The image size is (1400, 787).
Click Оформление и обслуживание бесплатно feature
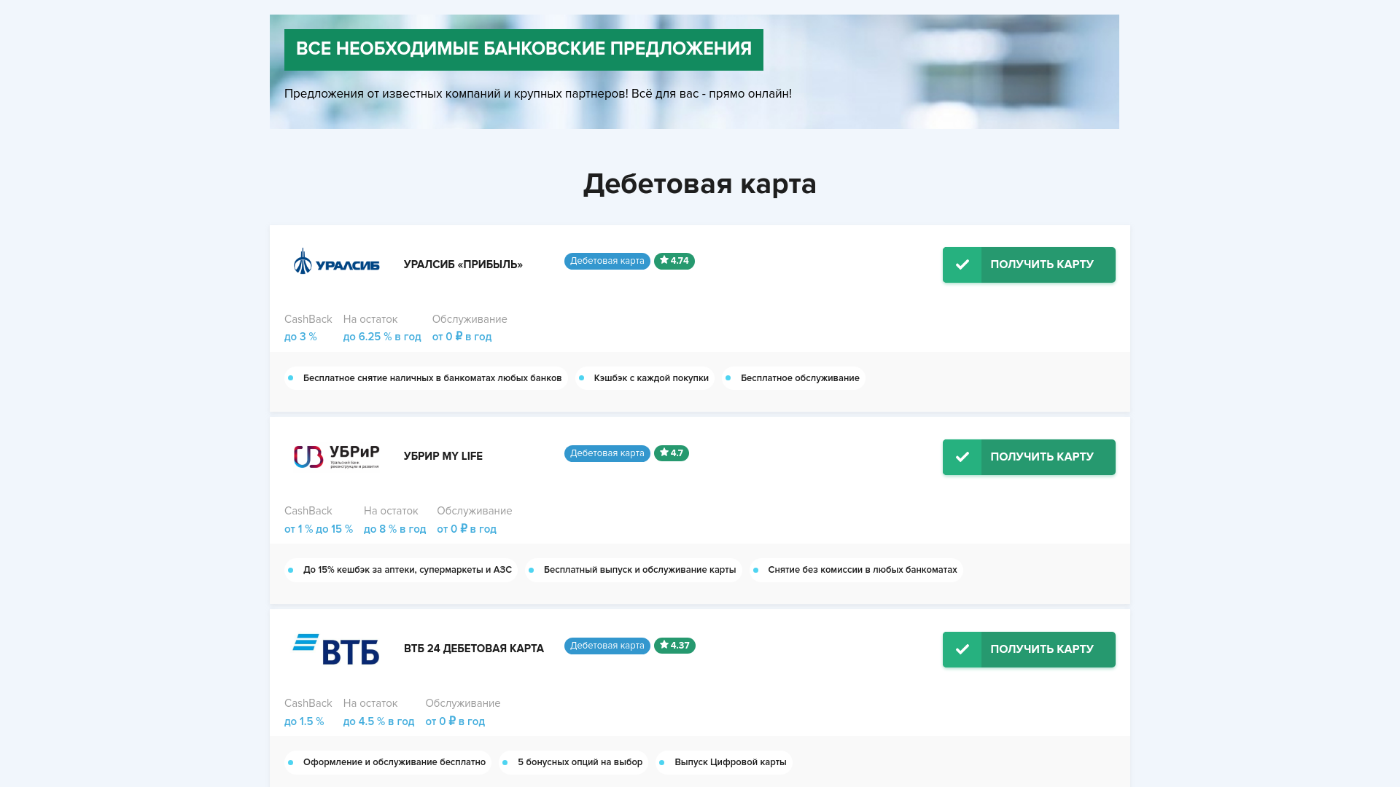coord(388,762)
